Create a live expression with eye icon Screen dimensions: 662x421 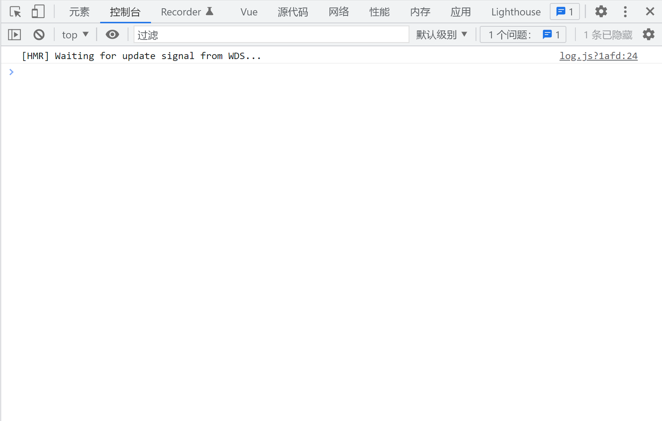point(112,34)
